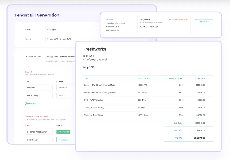Viewport: 230px width, 160px height.
Task: Click the No. of Units column header
Action: tap(144, 79)
